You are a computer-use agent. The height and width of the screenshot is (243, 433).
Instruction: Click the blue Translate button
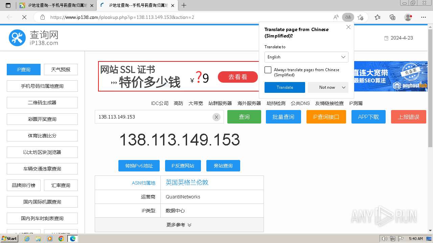(x=285, y=87)
